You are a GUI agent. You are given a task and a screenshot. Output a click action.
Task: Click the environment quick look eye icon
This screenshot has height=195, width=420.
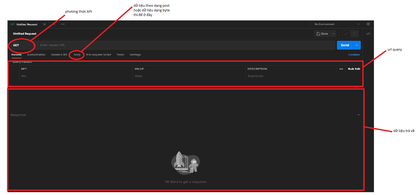pyautogui.click(x=368, y=24)
